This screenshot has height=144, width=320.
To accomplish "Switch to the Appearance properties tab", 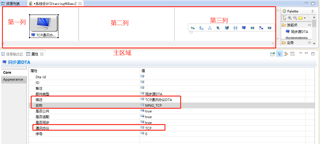I will 14,79.
